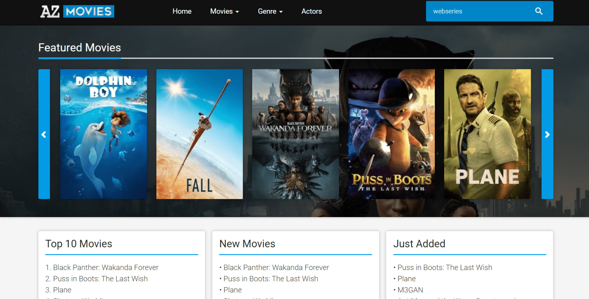Open Puss in Boots: The Last Wish under Just Added

click(x=445, y=267)
